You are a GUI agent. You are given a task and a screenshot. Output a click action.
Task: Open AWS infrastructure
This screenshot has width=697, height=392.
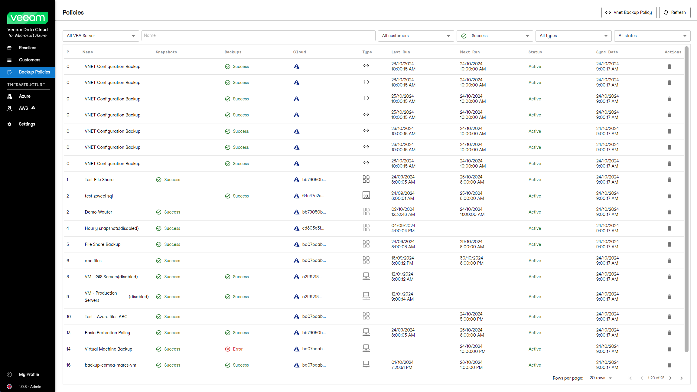[28, 108]
